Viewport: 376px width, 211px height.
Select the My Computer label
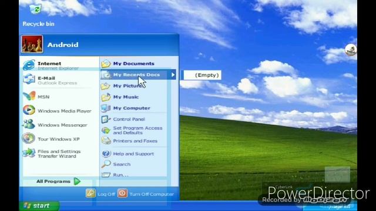pos(132,108)
